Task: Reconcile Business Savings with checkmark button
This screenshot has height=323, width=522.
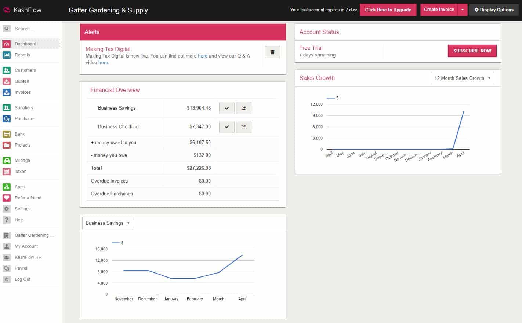Action: [x=227, y=108]
